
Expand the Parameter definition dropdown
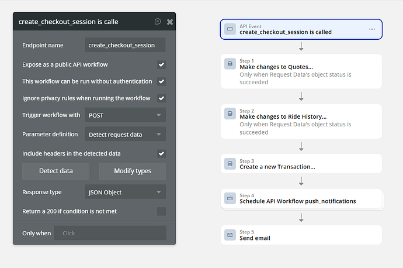[x=126, y=135]
